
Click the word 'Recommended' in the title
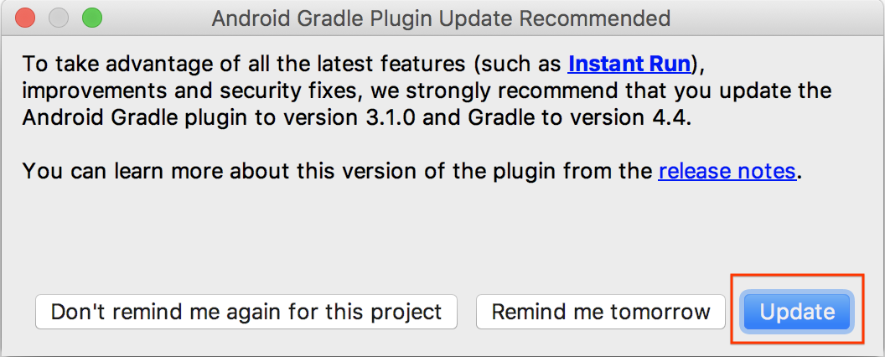coord(591,18)
